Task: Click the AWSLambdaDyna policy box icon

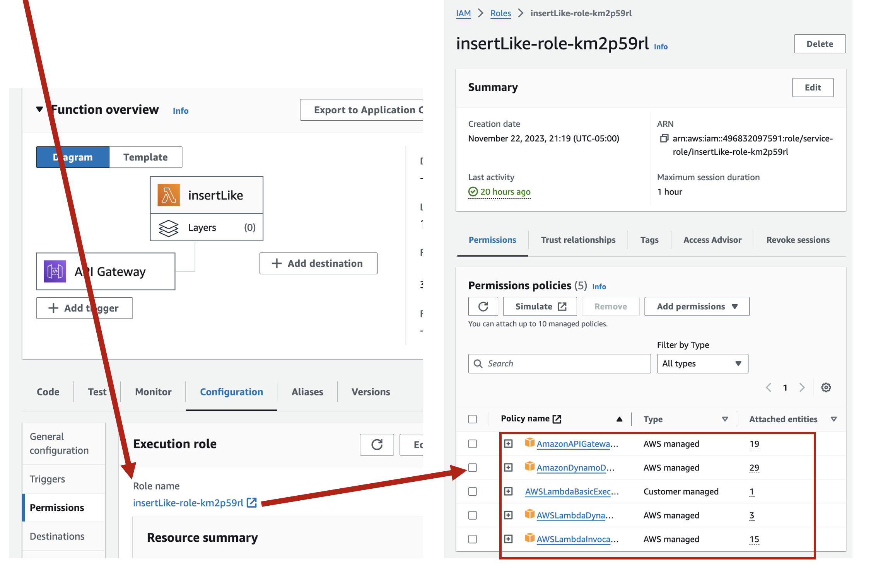Action: [x=530, y=514]
